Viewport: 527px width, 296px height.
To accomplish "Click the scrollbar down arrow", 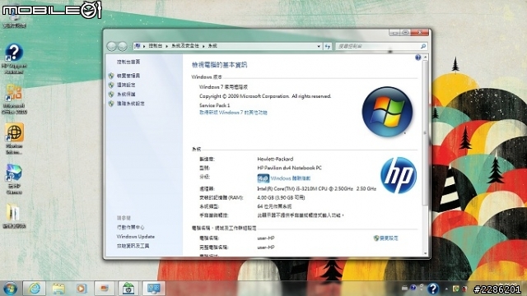I will 425,253.
